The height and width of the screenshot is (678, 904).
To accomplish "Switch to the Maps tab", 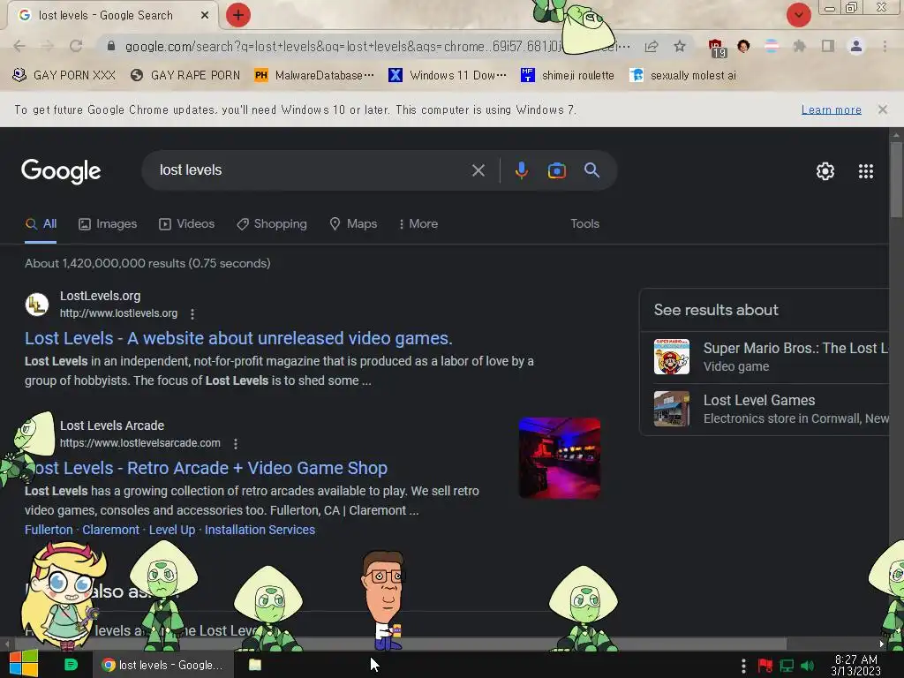I will (353, 223).
